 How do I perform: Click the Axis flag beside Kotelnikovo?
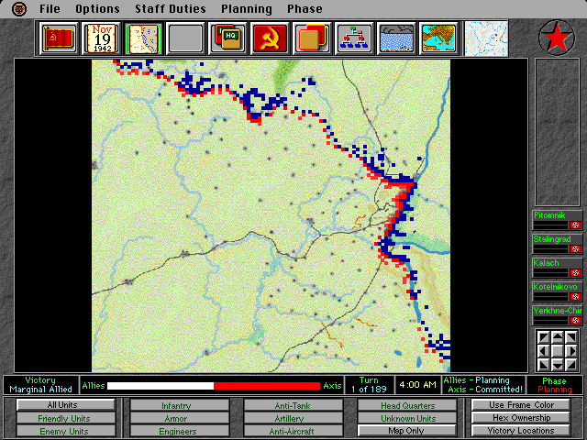coord(575,297)
